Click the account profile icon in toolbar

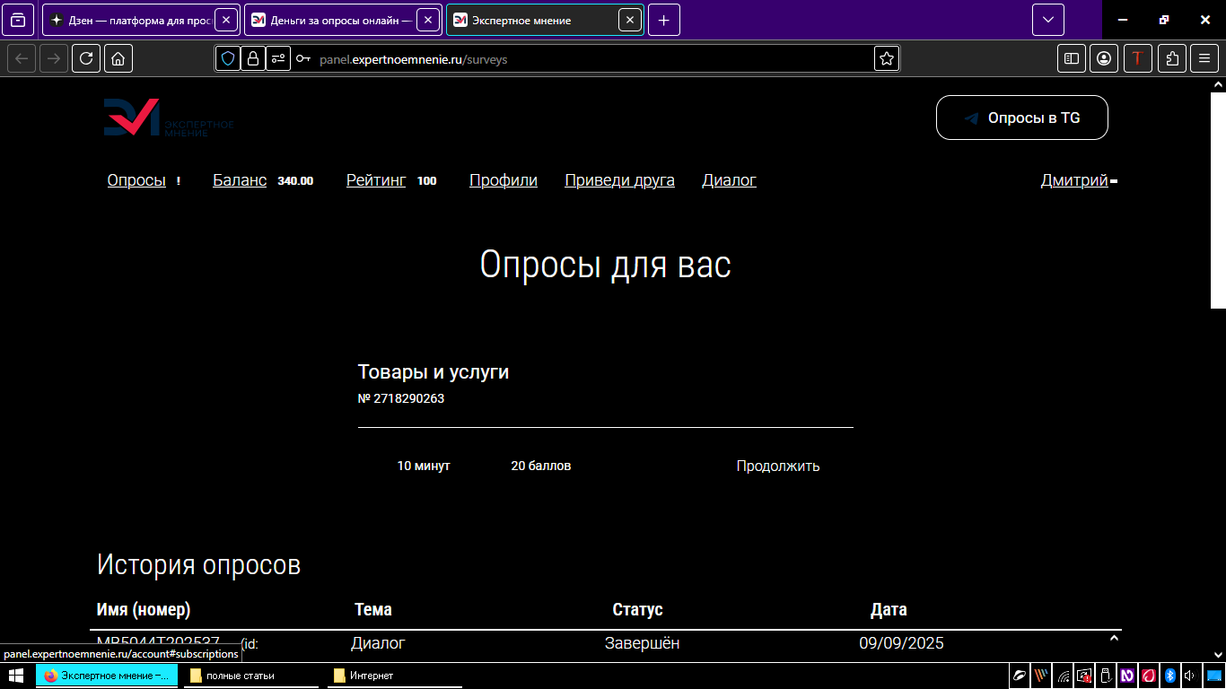click(x=1104, y=58)
